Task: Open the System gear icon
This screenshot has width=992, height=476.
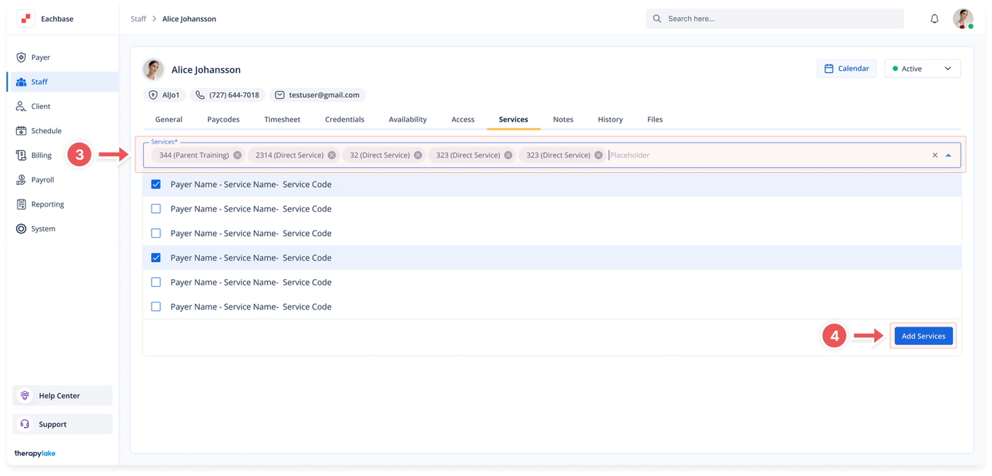Action: coord(21,229)
